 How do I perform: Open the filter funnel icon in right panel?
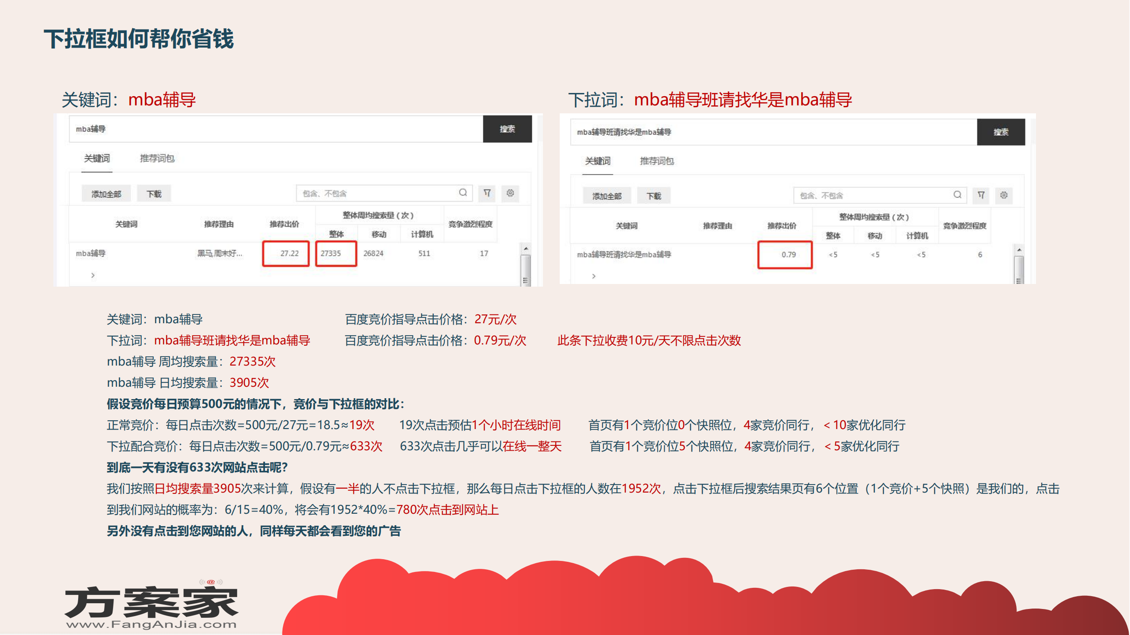click(981, 195)
